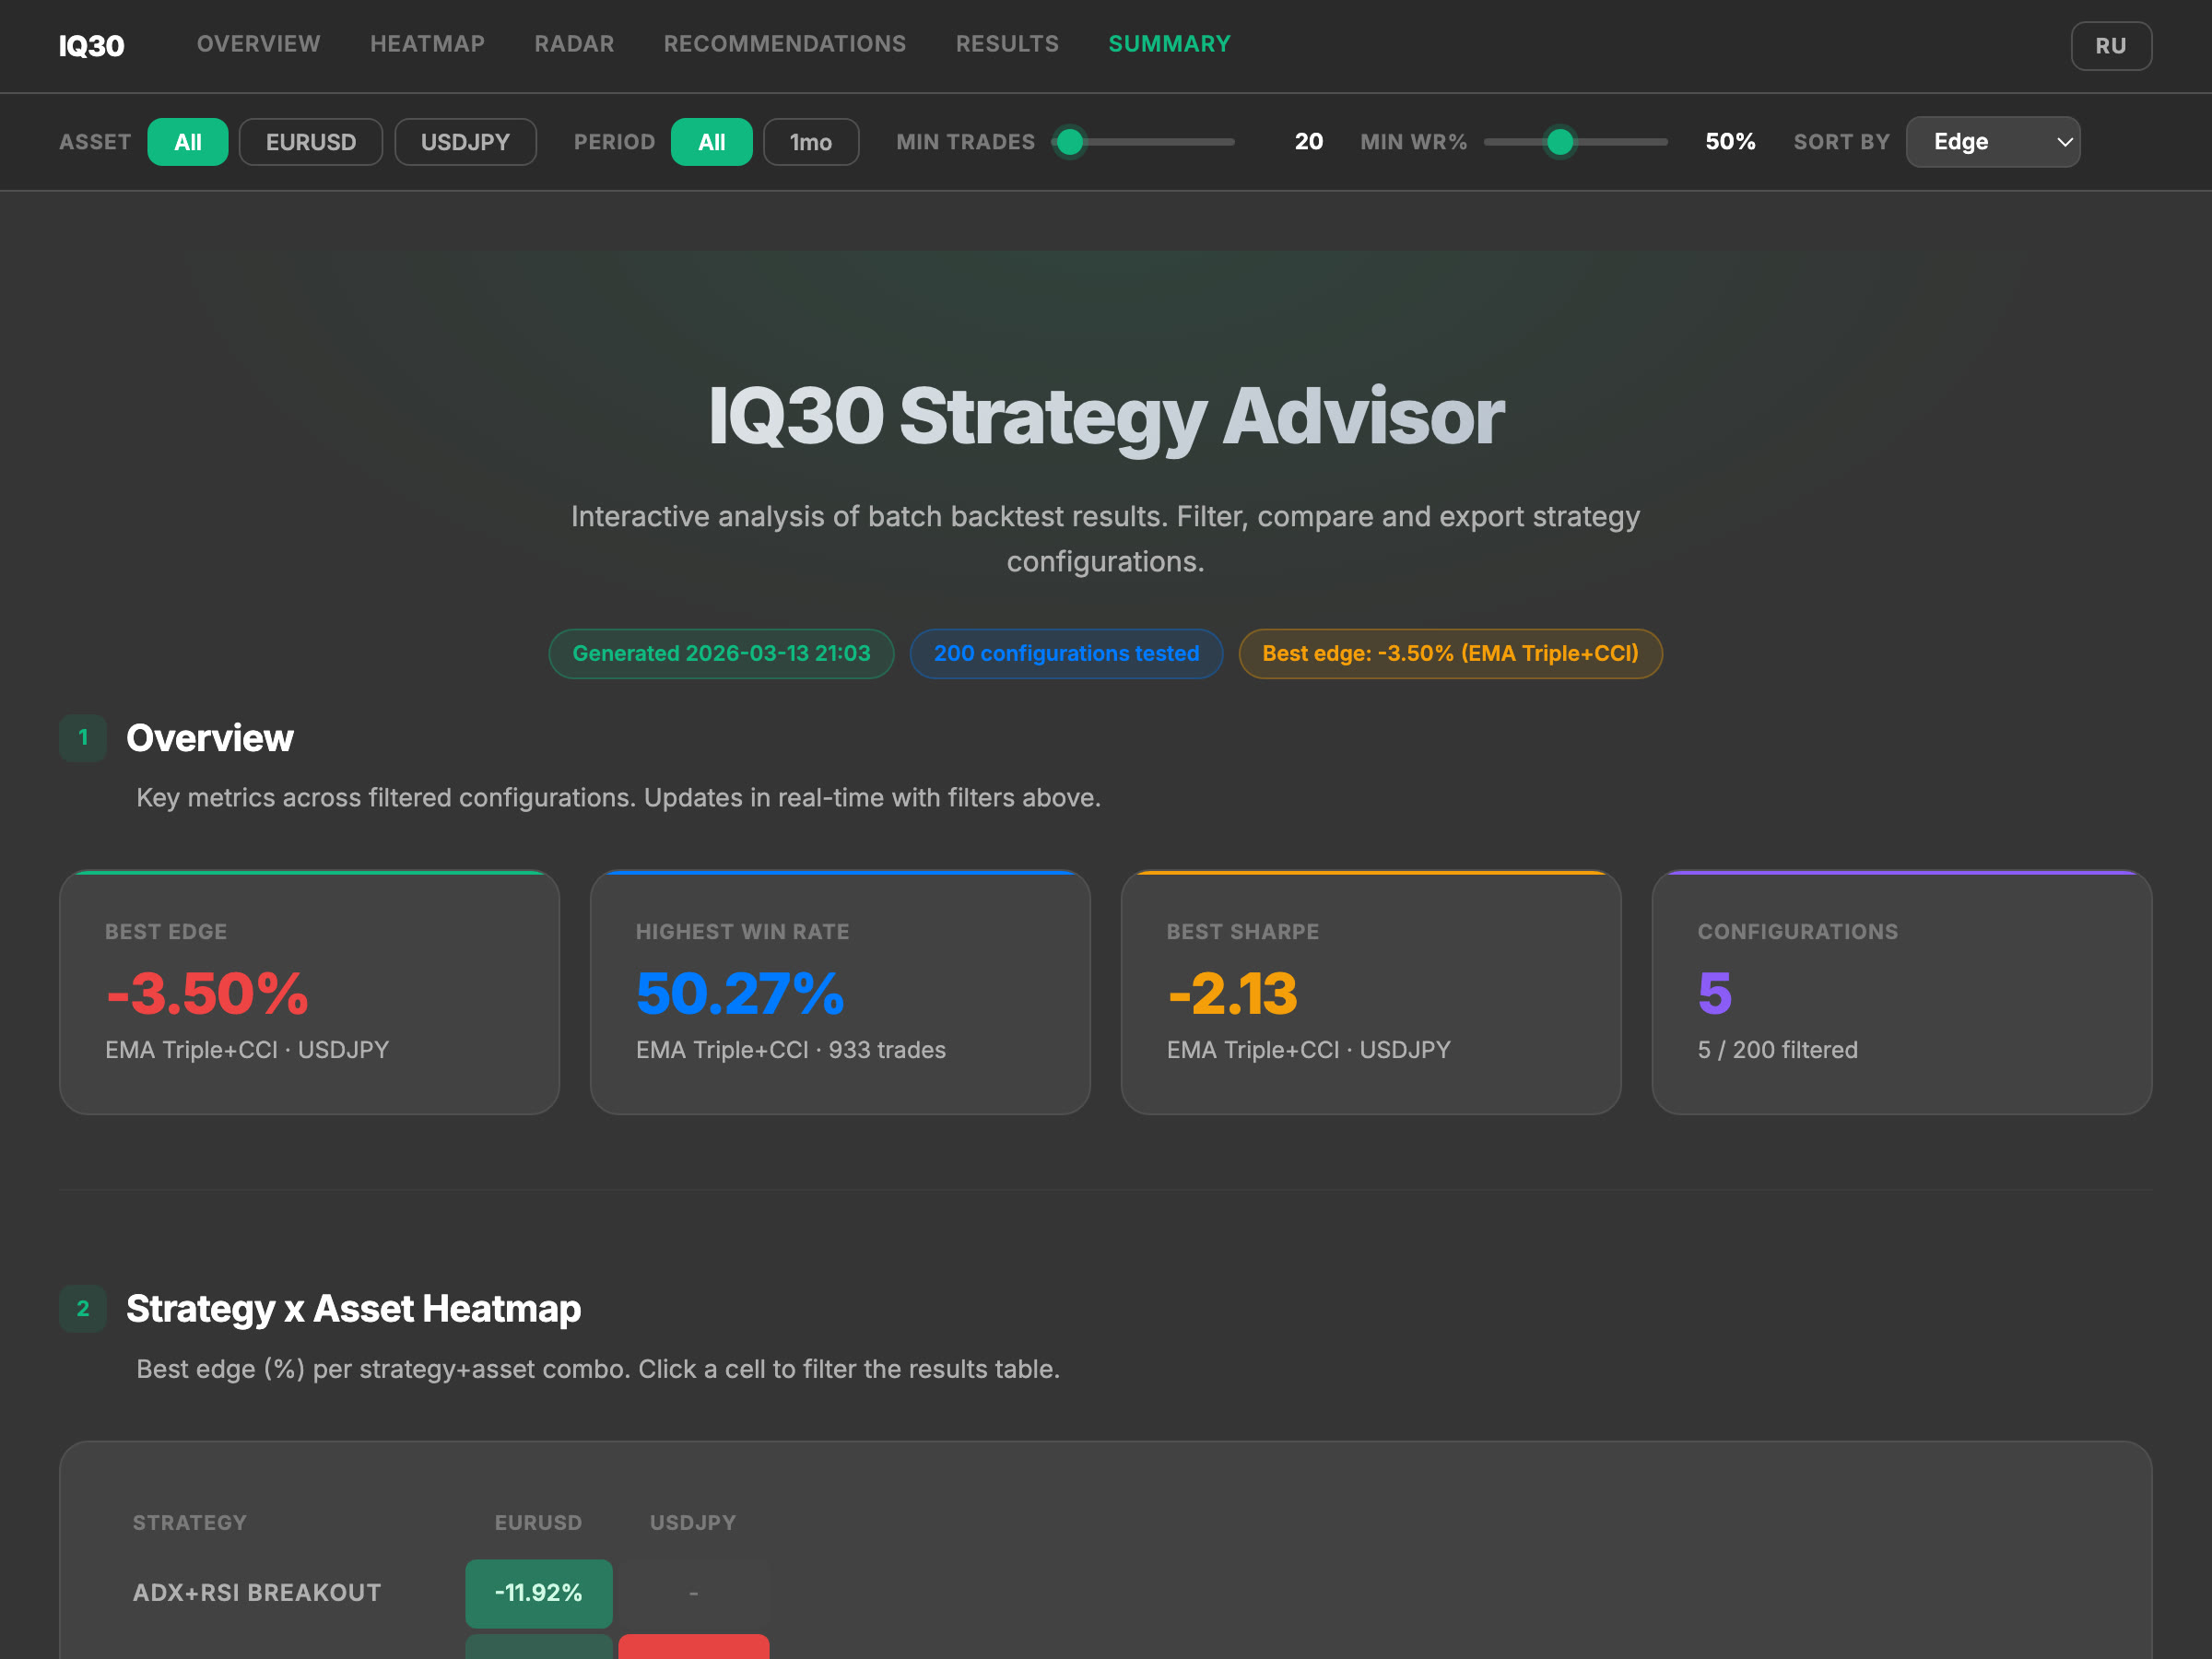Screen dimensions: 2212x1659
Task: Click the IQ30 Strategy Advisor title
Action: [x=1106, y=416]
